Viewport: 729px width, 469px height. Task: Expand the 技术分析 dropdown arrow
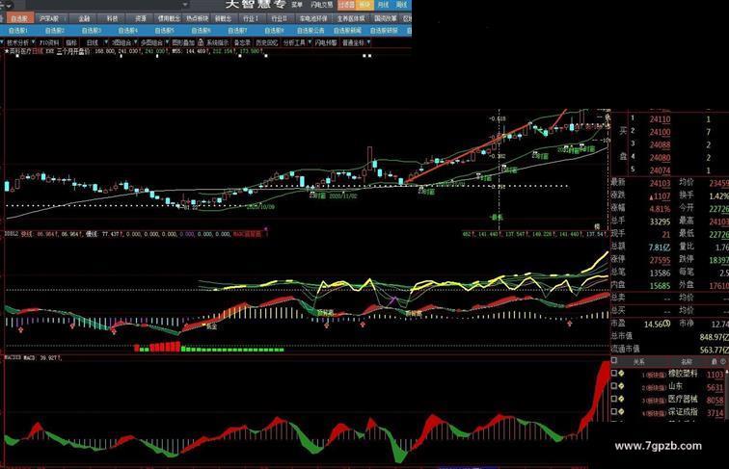pos(34,42)
